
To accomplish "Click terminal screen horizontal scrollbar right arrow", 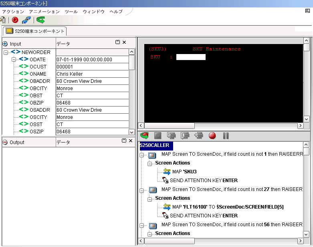I will click(x=301, y=126).
